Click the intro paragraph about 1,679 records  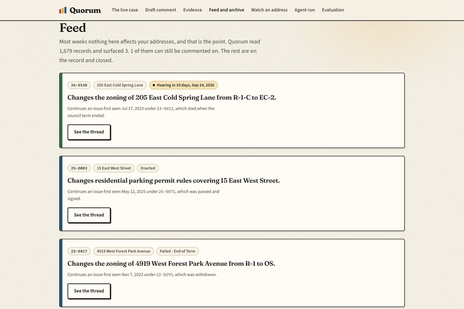click(160, 51)
